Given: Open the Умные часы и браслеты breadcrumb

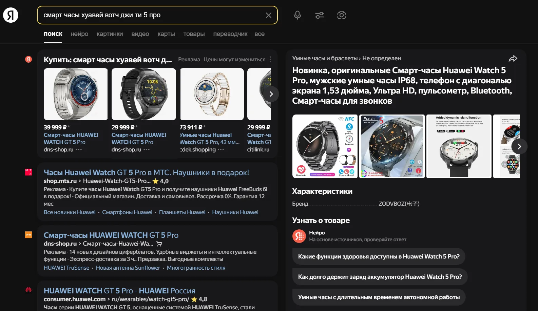Looking at the screenshot, I should 325,58.
